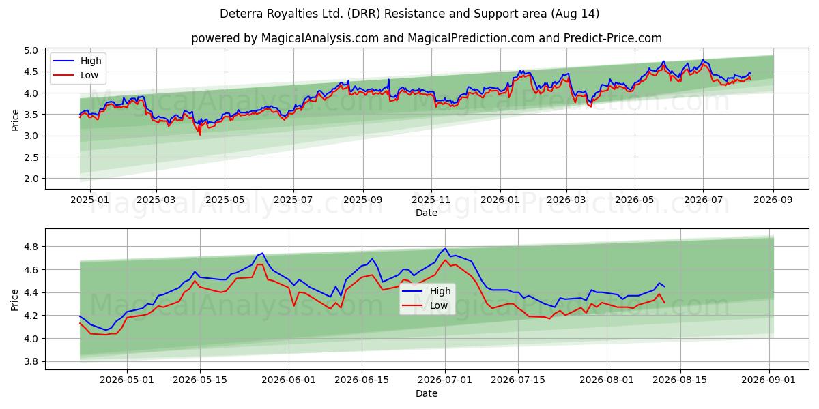Click the '2026-07-01' label on bottom chart
The width and height of the screenshot is (819, 409).
pos(444,382)
